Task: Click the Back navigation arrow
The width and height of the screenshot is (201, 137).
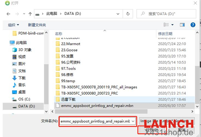Action: click(x=8, y=14)
